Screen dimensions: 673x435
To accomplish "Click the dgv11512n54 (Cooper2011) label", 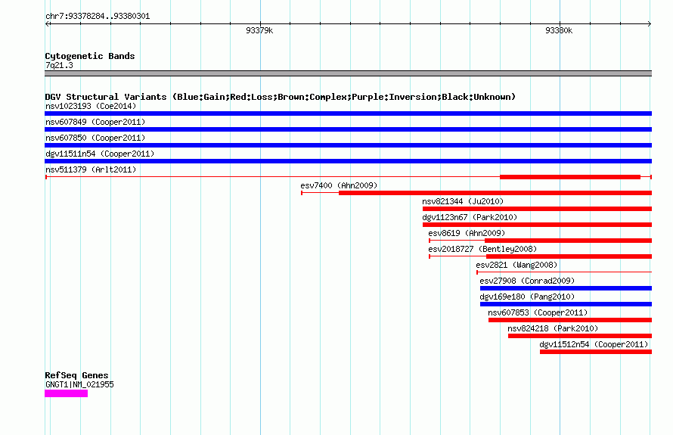I will (594, 344).
